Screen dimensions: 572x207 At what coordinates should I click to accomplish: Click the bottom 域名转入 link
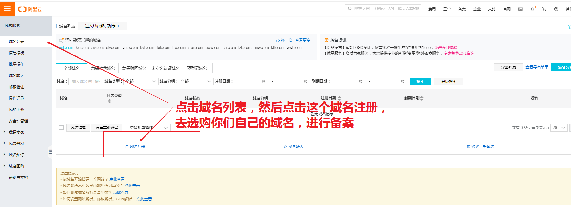point(294,147)
